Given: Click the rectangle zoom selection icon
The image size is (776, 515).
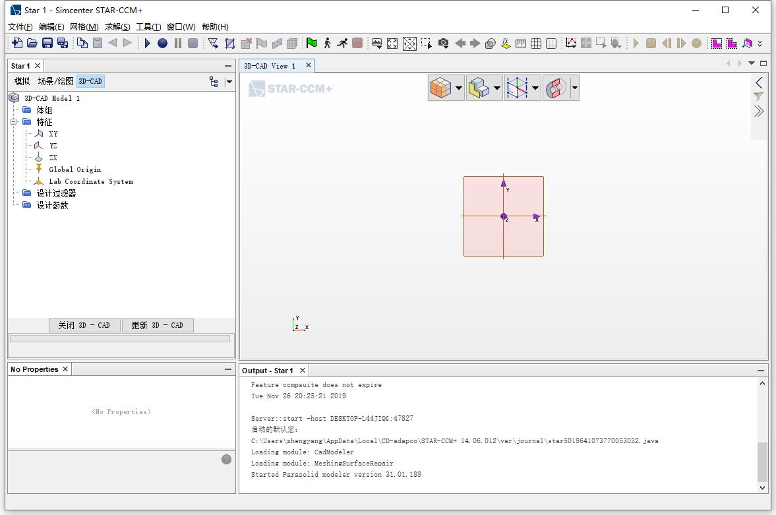Looking at the screenshot, I should coord(427,43).
